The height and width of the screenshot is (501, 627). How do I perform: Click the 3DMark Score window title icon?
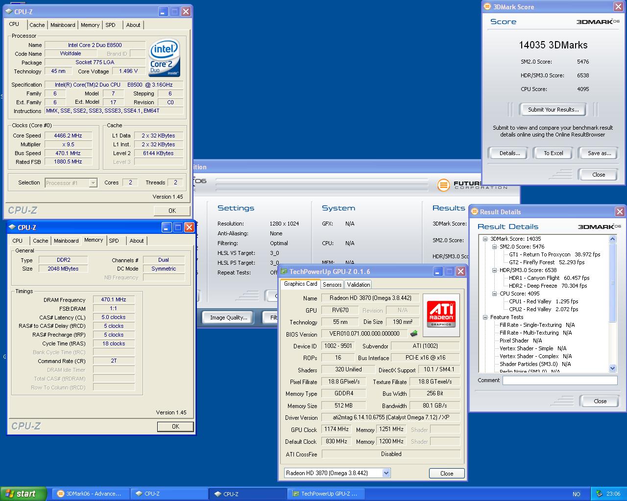(x=487, y=7)
